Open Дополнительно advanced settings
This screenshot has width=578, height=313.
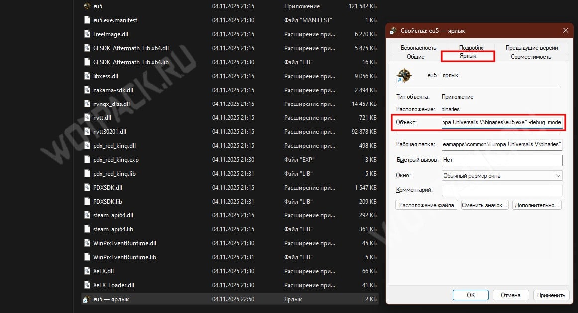[x=537, y=205]
